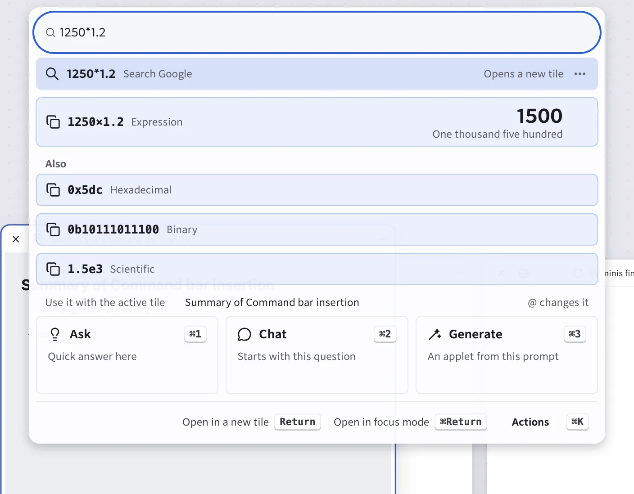Click the magnifier icon in search input
Viewport: 634px width, 494px height.
pyautogui.click(x=50, y=33)
